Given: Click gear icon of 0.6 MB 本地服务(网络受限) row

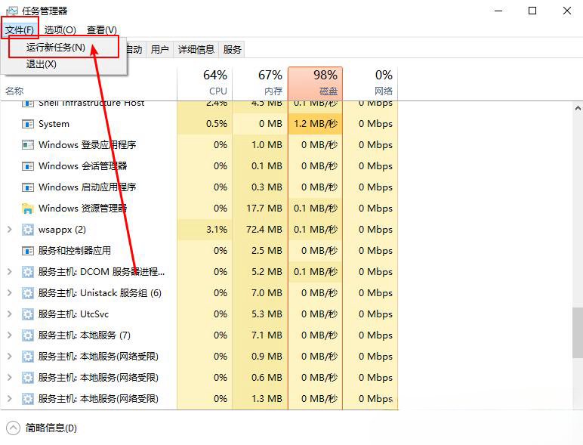Looking at the screenshot, I should (27, 378).
